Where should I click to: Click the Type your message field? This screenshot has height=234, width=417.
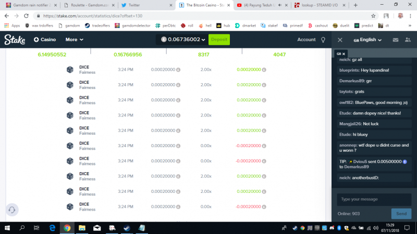pyautogui.click(x=374, y=199)
